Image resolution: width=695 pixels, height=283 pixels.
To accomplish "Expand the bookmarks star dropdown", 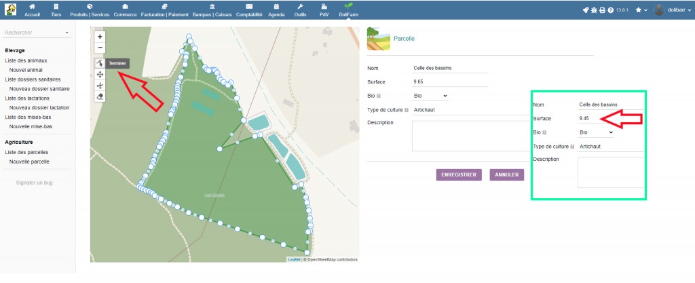I will pyautogui.click(x=641, y=10).
